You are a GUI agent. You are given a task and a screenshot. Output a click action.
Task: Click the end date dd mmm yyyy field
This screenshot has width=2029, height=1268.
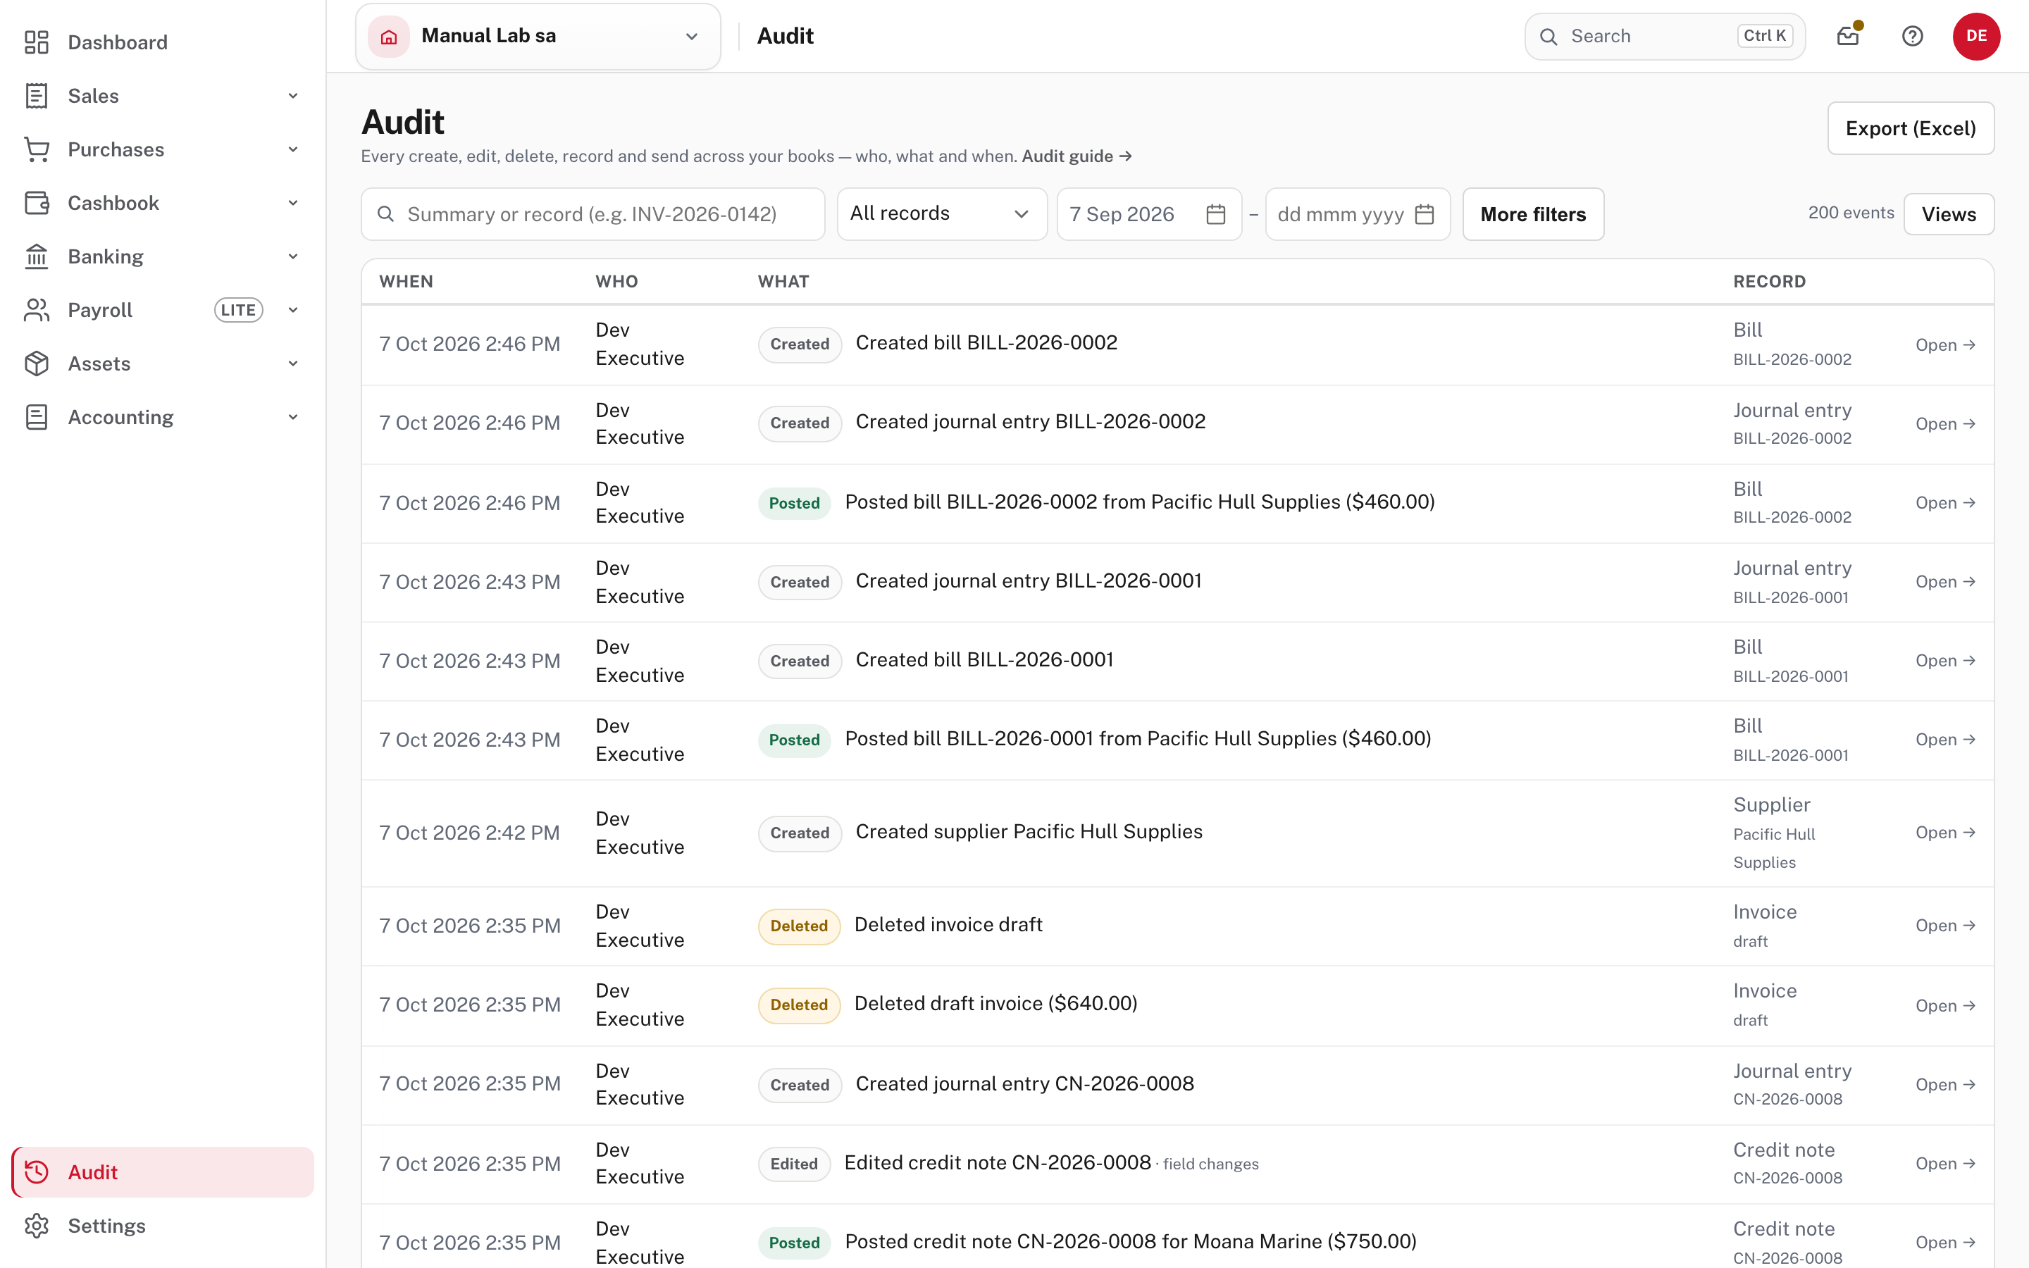click(1358, 215)
